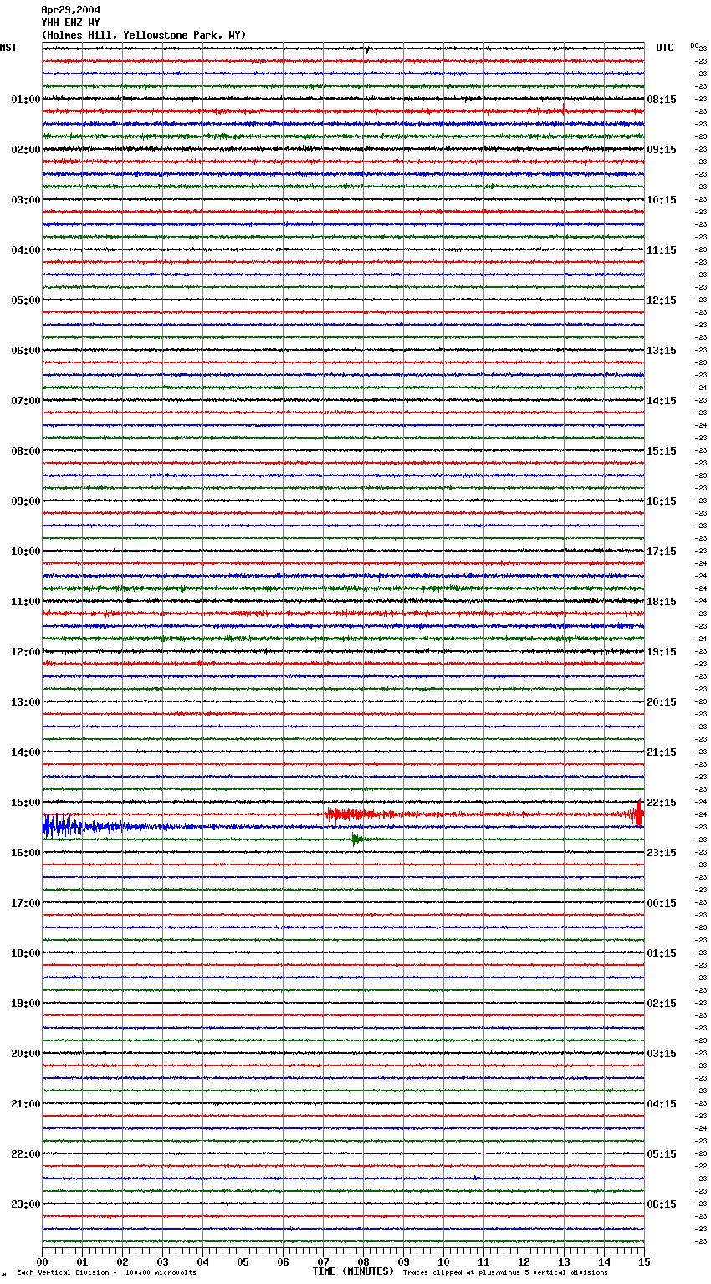This screenshot has height=1284, width=711.
Task: Select the 16:00 MST hour label
Action: tap(26, 853)
